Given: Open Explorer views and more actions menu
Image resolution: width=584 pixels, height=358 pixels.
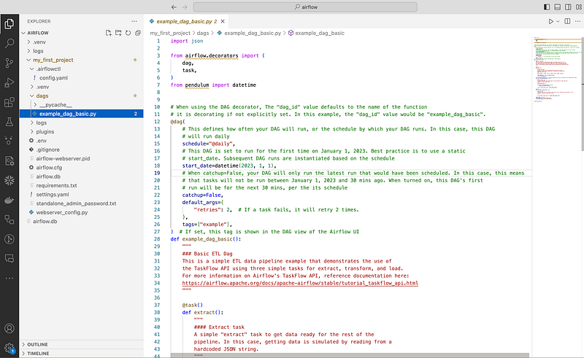Looking at the screenshot, I should click(x=134, y=21).
